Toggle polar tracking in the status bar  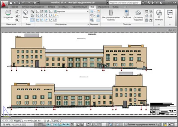(48, 125)
